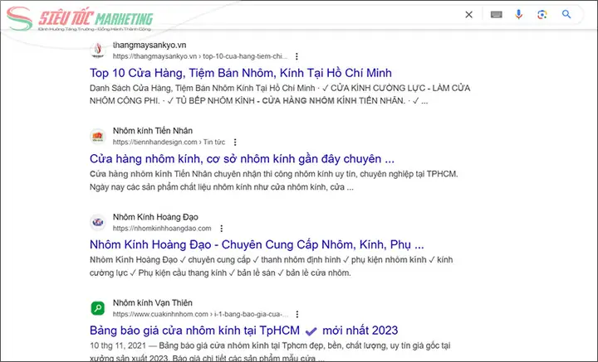Click the tiennhandesign.com › Tin tức URL
Viewport: 598px width, 362px height.
pyautogui.click(x=169, y=142)
